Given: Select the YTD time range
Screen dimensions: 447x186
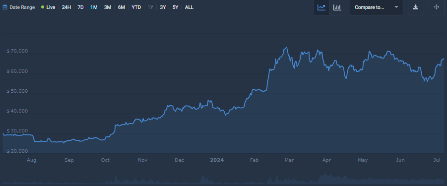Looking at the screenshot, I should tap(136, 7).
